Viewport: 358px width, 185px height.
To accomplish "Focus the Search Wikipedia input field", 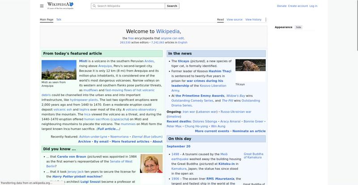I will point(128,6).
